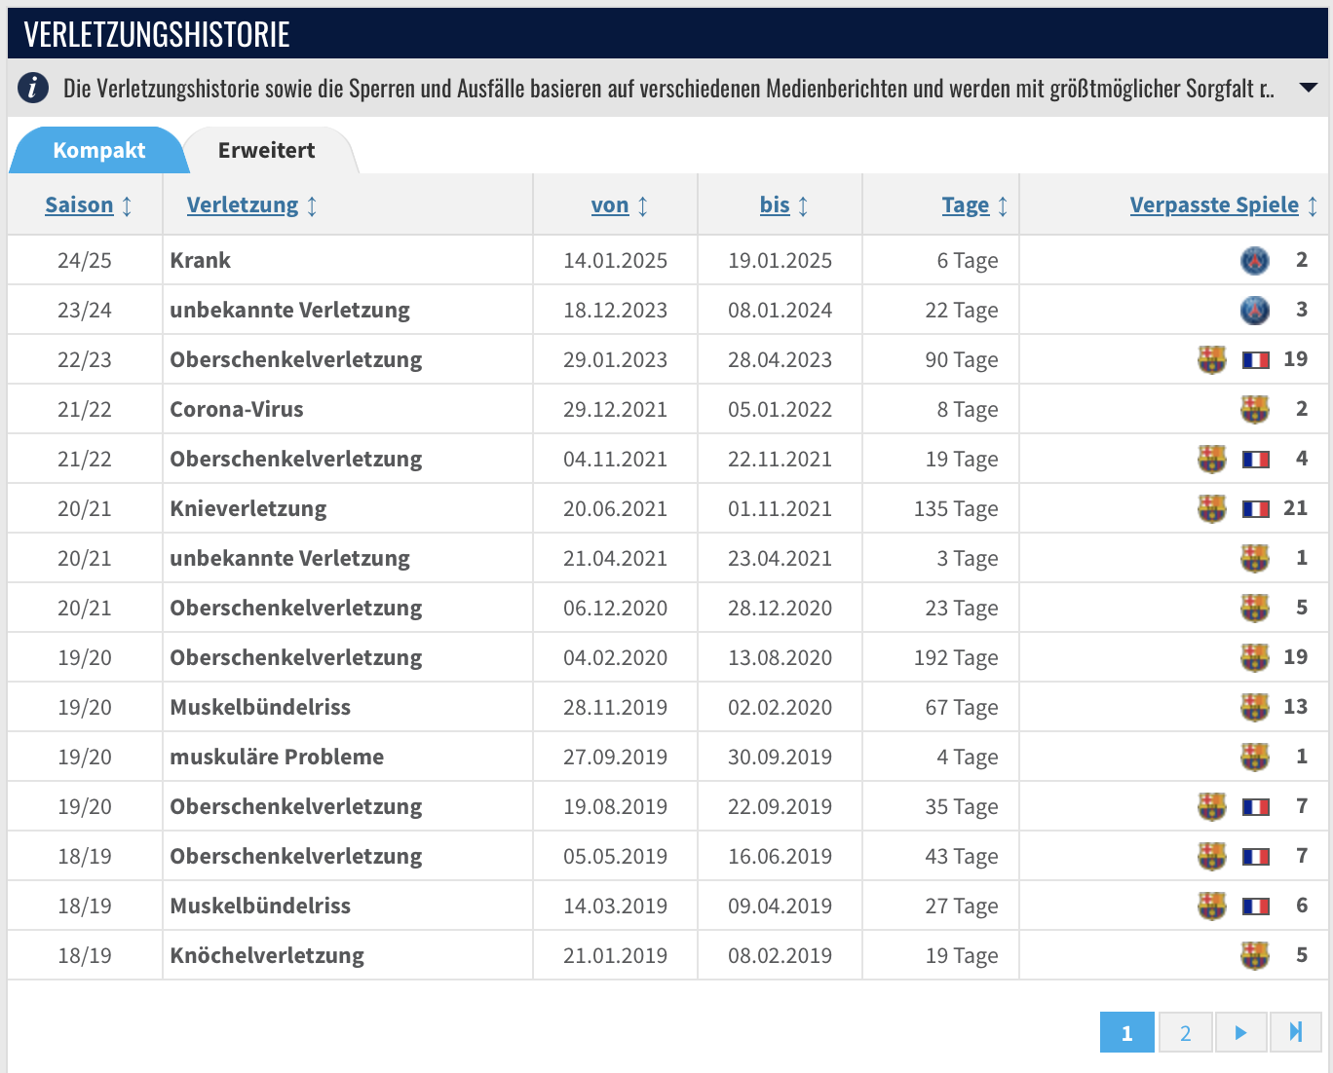Click the 14.01.2025 start date

pos(616,260)
